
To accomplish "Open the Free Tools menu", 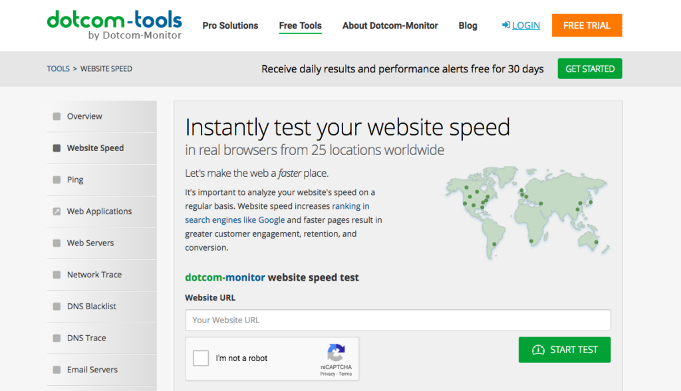I will [300, 26].
